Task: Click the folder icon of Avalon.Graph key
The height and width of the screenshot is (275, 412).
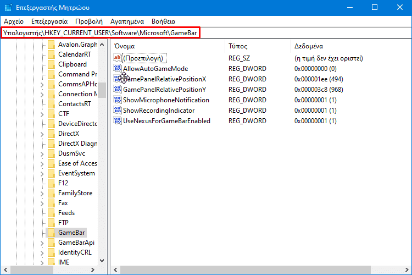Action: coord(51,45)
